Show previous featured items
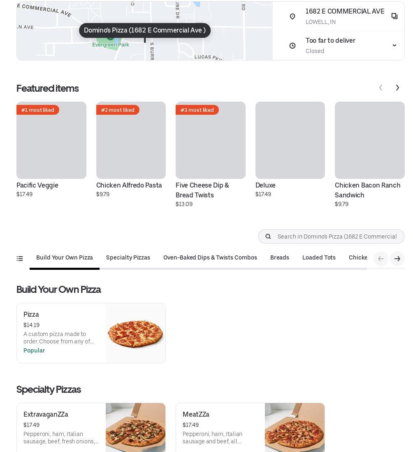413x452 pixels. click(x=381, y=88)
